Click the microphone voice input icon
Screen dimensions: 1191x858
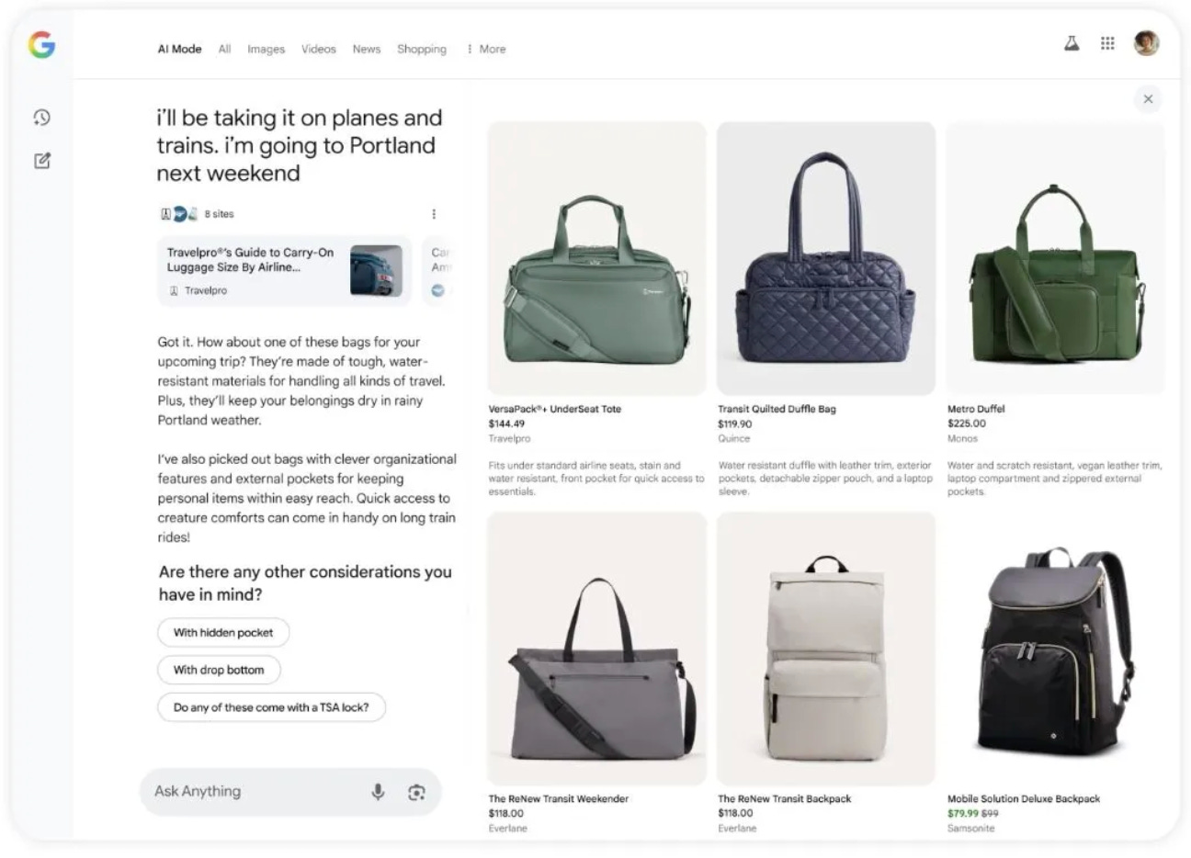coord(378,792)
